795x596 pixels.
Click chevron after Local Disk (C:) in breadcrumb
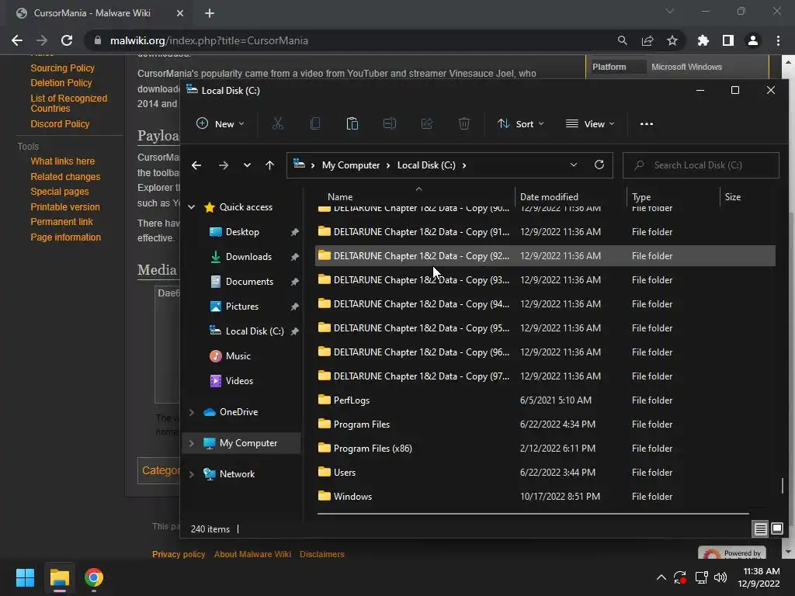click(464, 165)
